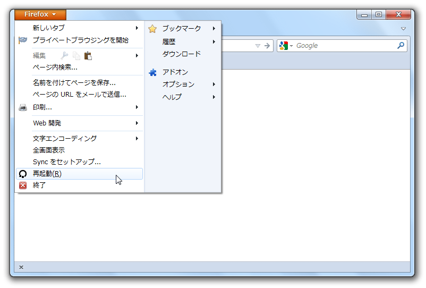Screen dimensions: 426x288
Task: Select ページの URL をメールで送信...
Action: (x=79, y=95)
